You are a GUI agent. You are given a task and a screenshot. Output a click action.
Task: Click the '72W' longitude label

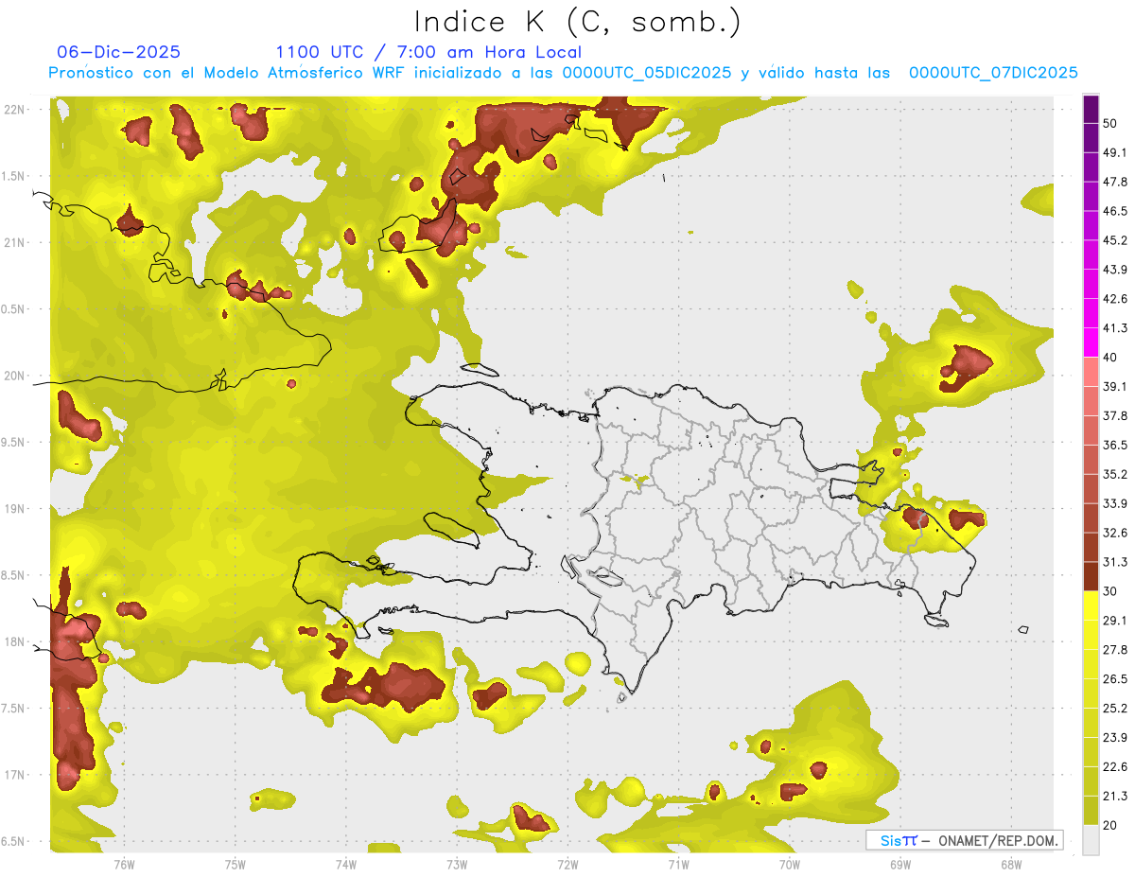567,865
